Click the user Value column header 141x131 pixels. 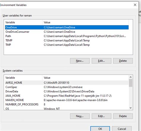(85, 22)
